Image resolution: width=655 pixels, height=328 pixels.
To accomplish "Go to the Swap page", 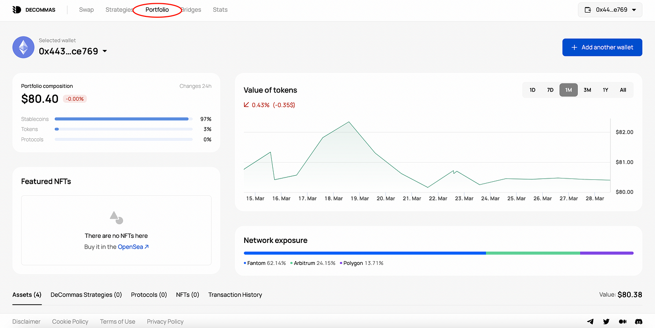I will pyautogui.click(x=87, y=10).
